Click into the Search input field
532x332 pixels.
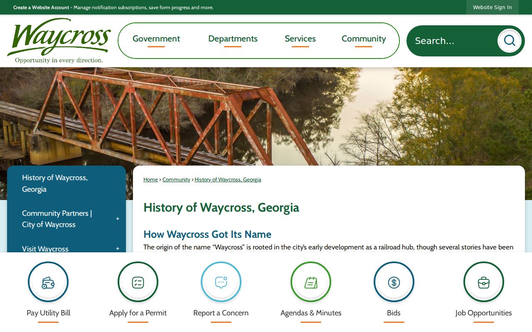pyautogui.click(x=453, y=41)
